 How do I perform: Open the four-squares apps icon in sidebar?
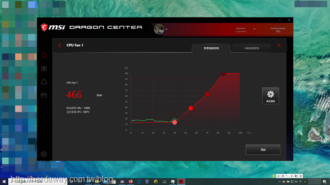coord(44,68)
